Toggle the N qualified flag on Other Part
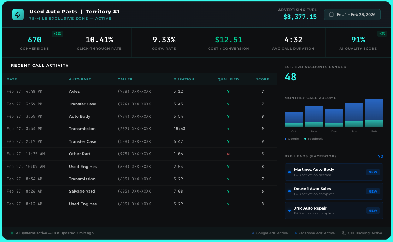Image resolution: width=393 pixels, height=242 pixels. pyautogui.click(x=228, y=154)
